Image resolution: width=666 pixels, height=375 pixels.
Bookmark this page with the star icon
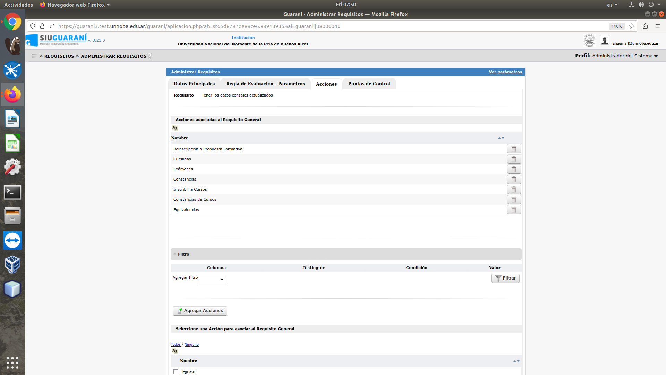[632, 26]
